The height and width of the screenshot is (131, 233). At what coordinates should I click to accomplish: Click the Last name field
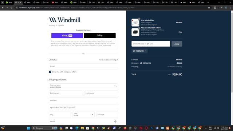tap(101, 93)
